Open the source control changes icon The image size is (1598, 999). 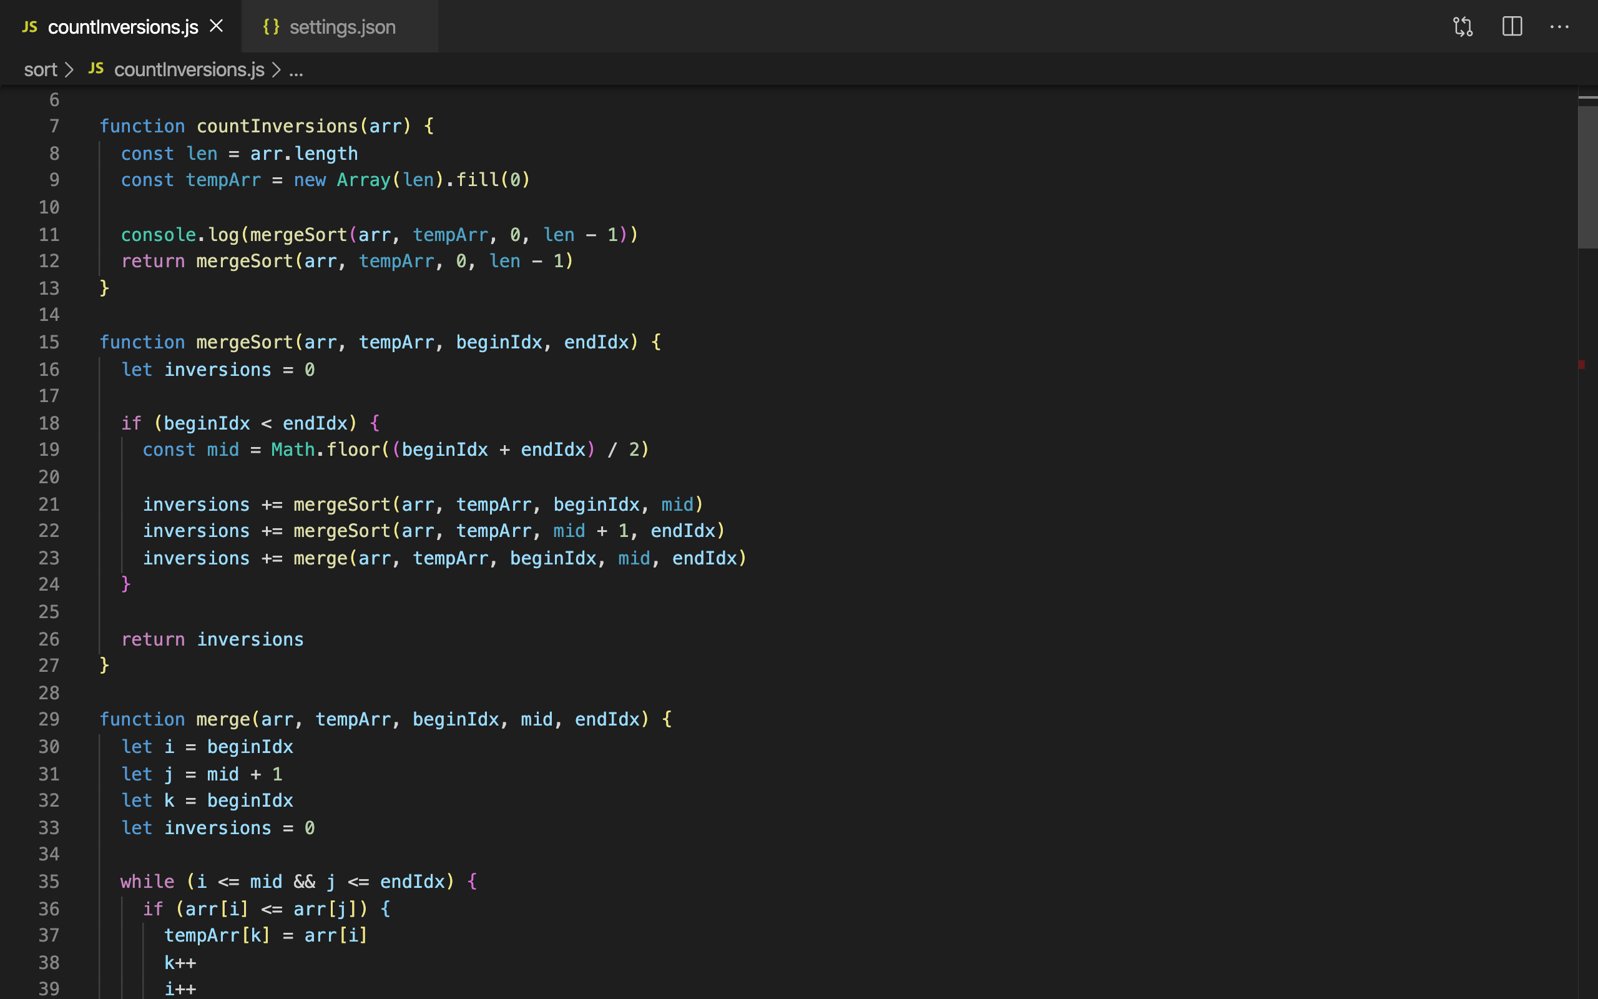click(x=1463, y=27)
